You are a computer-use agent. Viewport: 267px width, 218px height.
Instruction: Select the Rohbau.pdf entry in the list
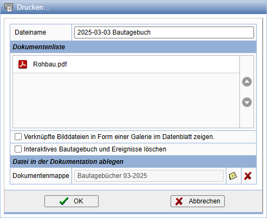[126, 64]
